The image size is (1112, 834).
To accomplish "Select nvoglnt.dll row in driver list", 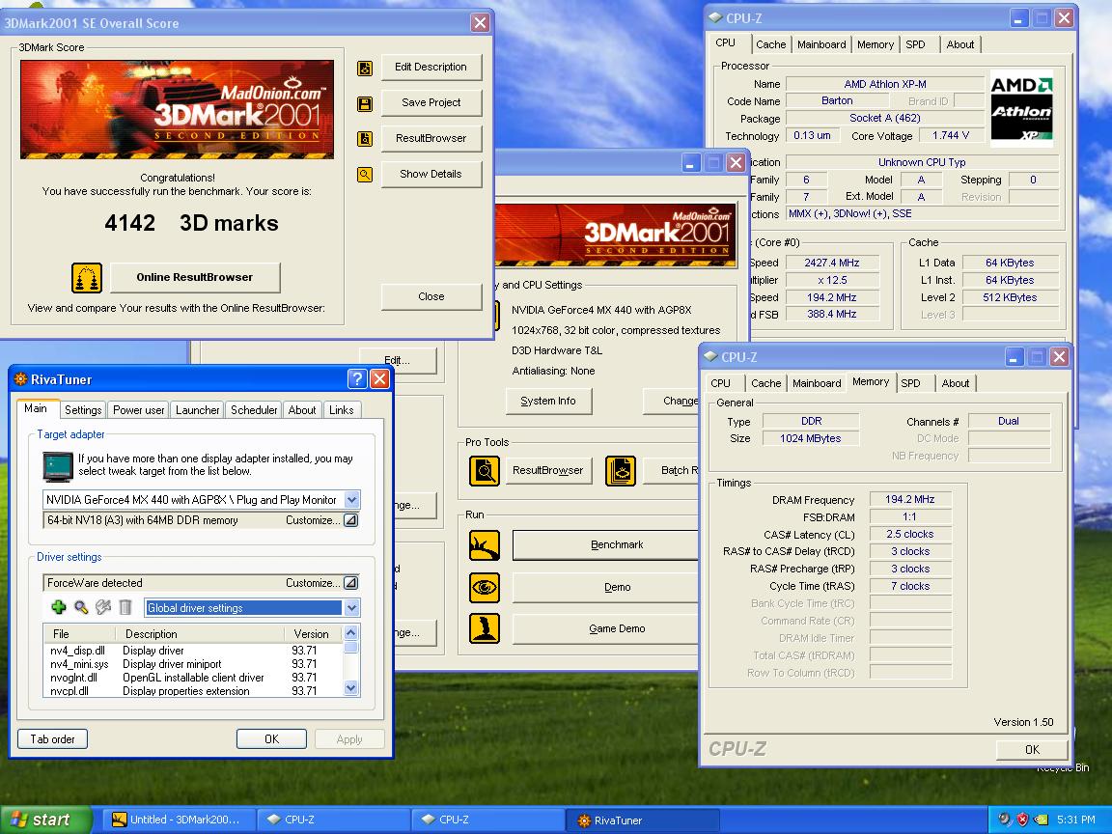I will 192,678.
